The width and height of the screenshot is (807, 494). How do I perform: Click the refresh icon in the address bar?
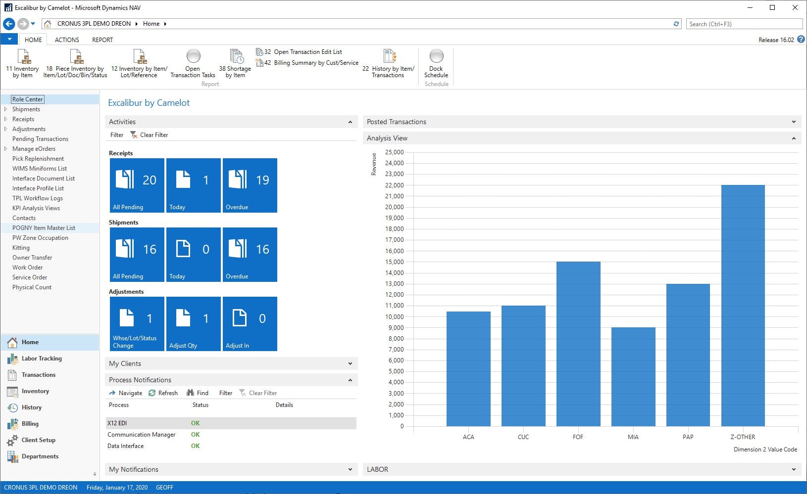(x=676, y=23)
